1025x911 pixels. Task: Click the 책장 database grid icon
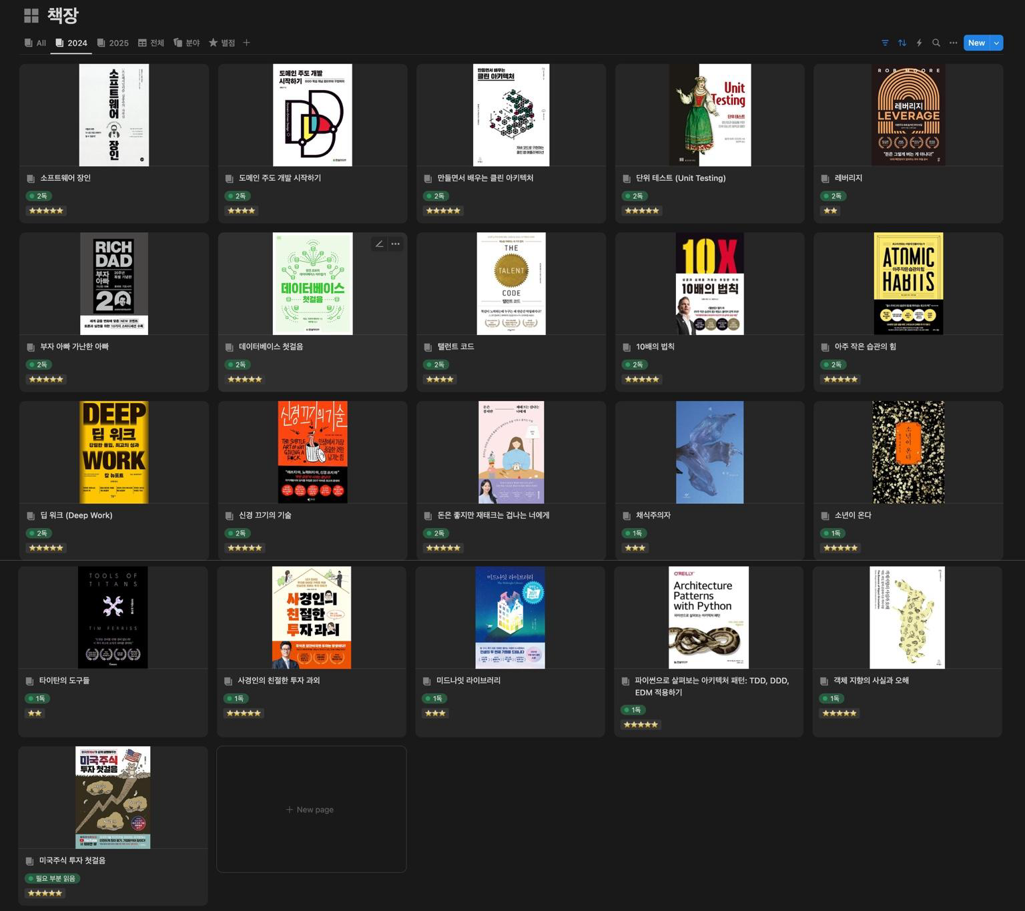[31, 15]
